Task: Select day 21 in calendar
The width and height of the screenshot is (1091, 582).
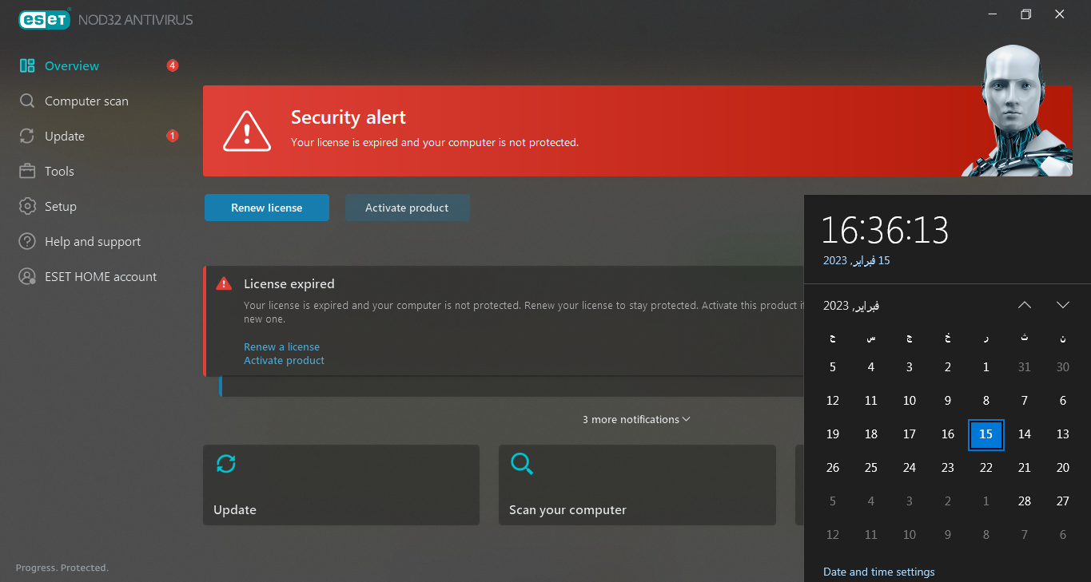Action: pos(1025,468)
